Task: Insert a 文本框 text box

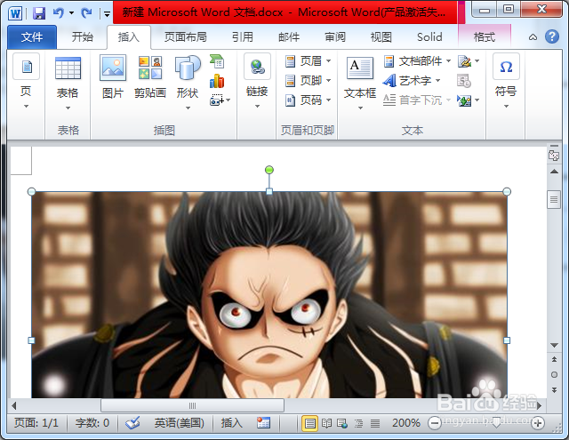Action: (360, 84)
